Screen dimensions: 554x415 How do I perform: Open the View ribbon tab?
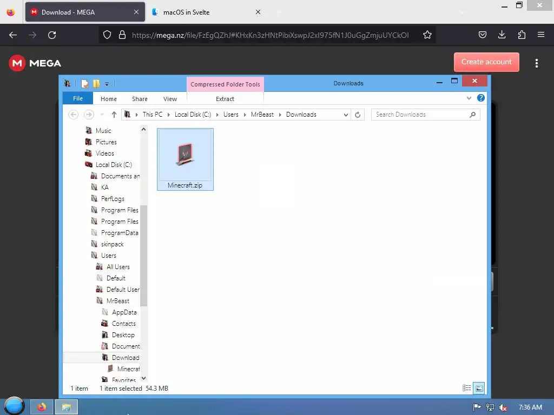(170, 99)
